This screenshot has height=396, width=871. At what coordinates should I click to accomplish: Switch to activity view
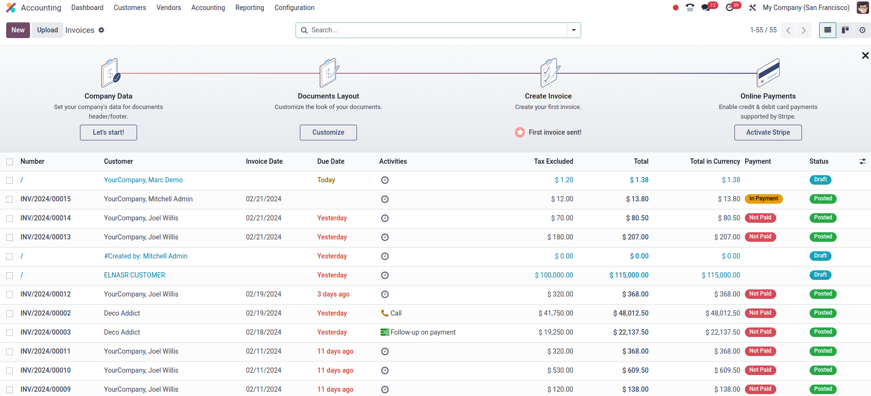pyautogui.click(x=862, y=30)
